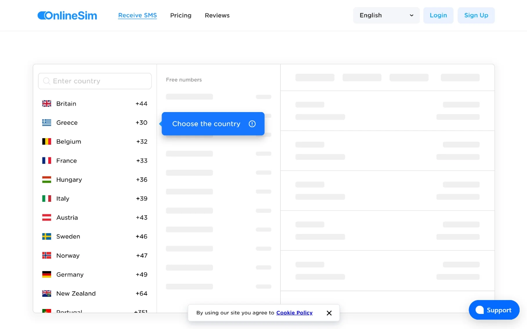Viewport: 527px width, 329px height.
Task: Click the search magnifier icon
Action: click(46, 81)
